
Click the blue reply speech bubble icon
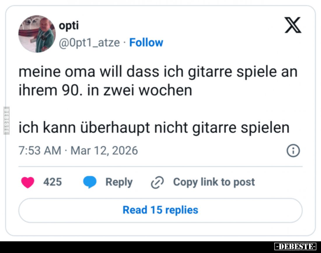tap(90, 182)
